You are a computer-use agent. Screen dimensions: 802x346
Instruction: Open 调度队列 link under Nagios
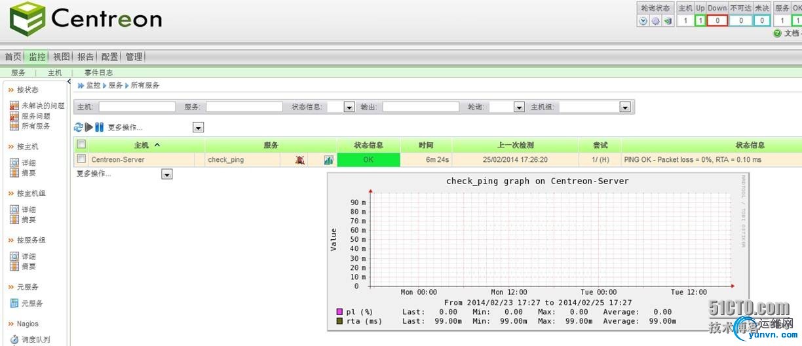[x=35, y=339]
